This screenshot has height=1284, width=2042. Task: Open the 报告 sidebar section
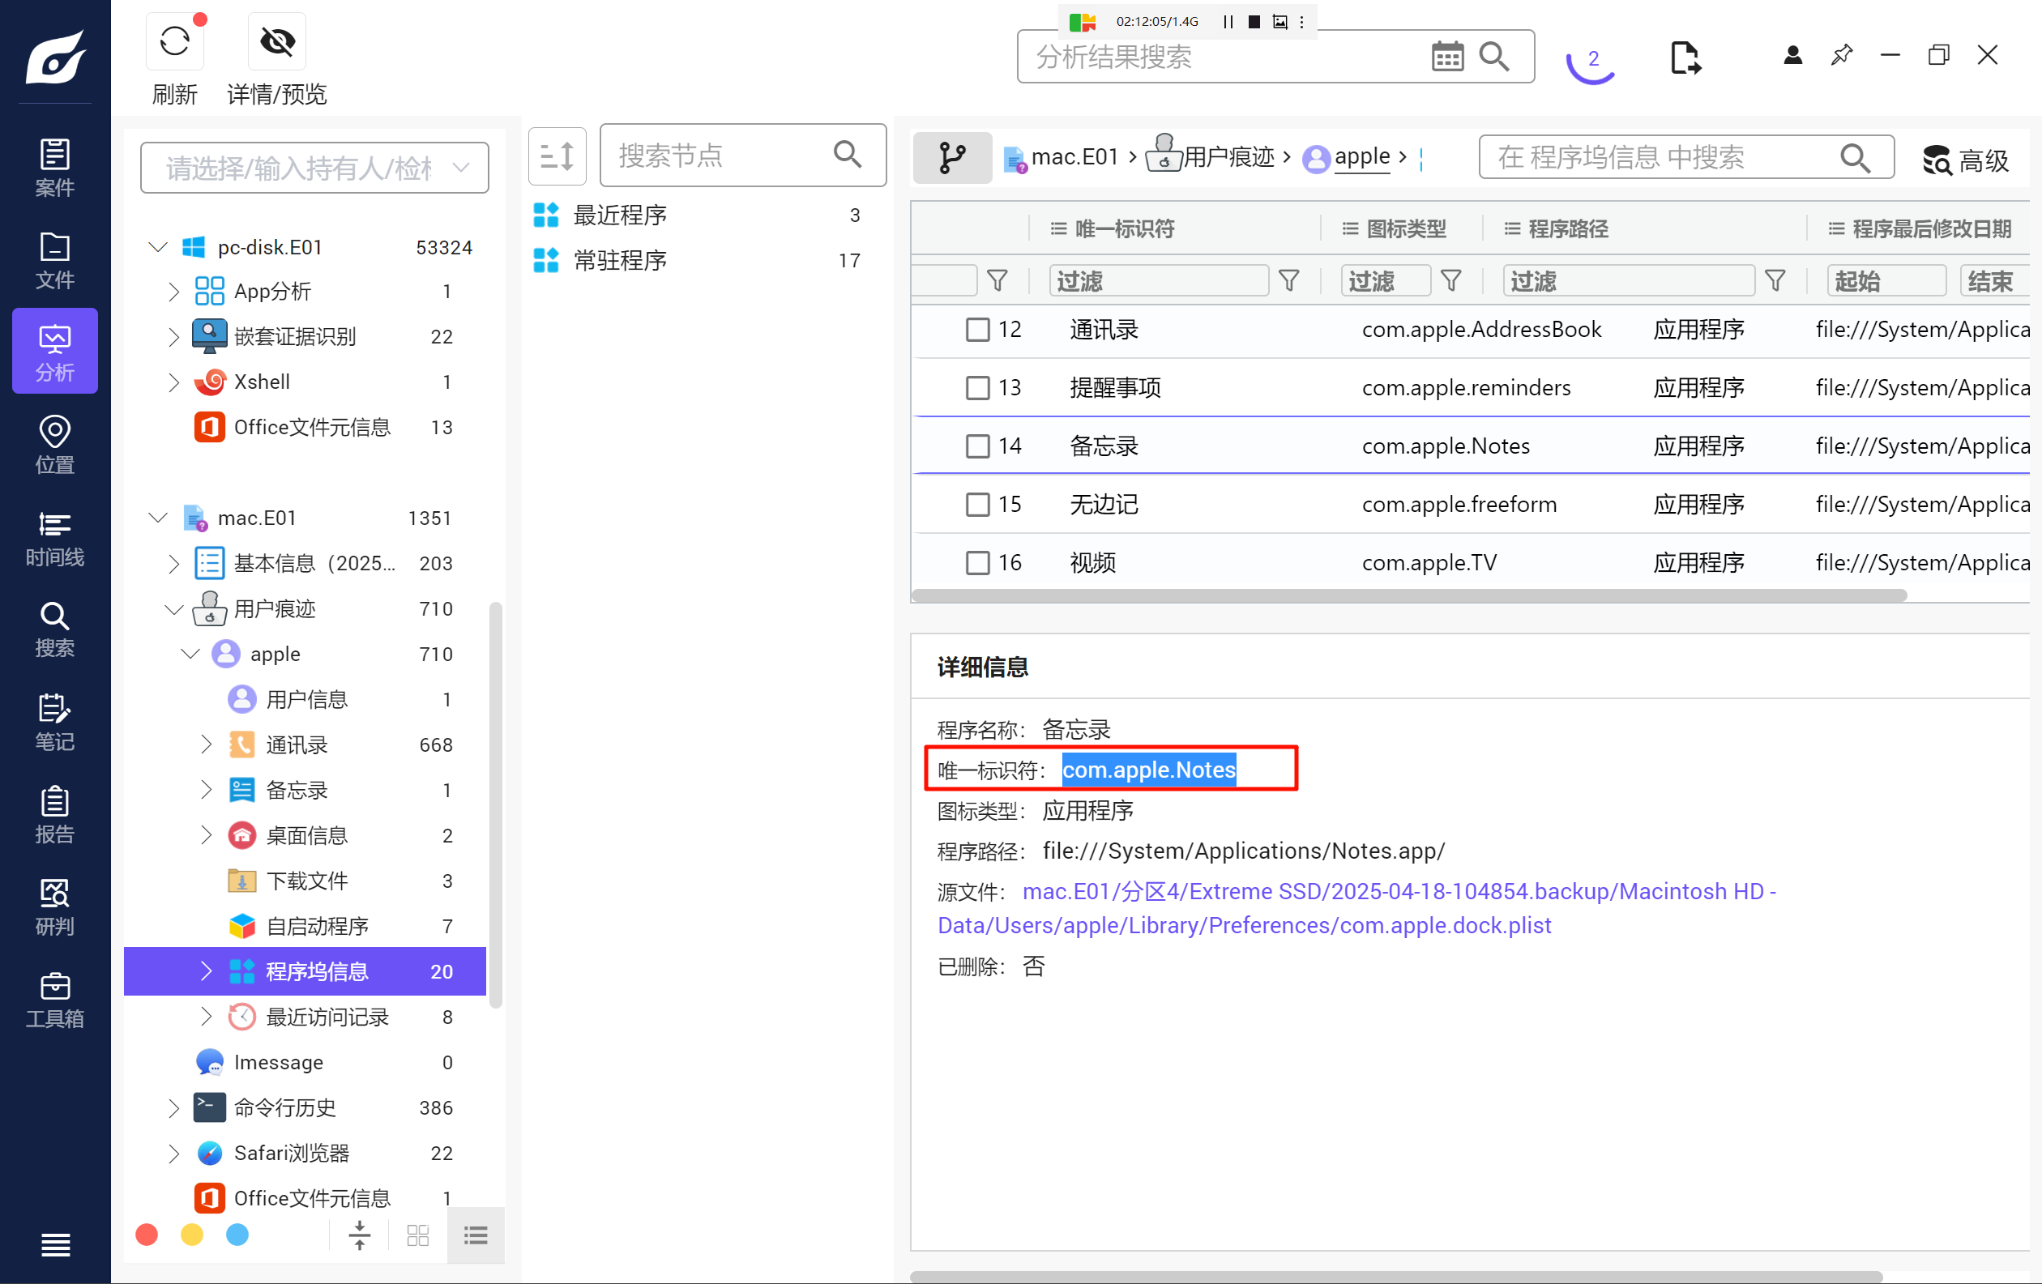(55, 814)
